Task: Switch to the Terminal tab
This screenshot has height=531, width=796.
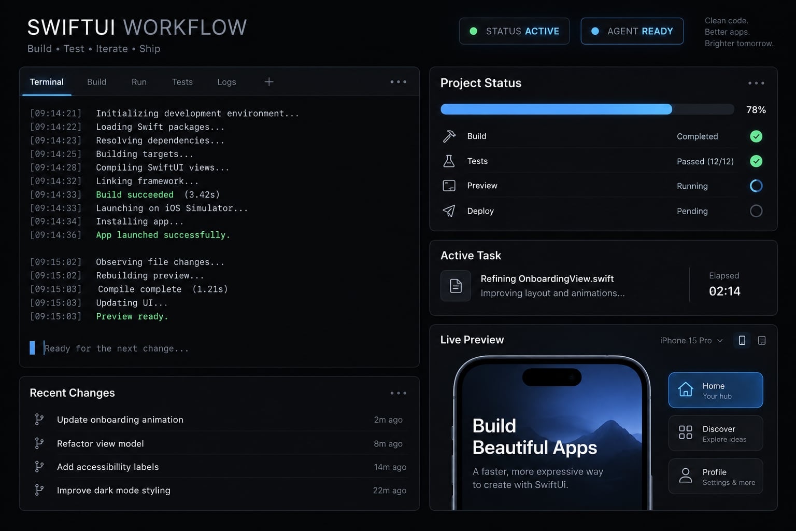Action: 47,82
